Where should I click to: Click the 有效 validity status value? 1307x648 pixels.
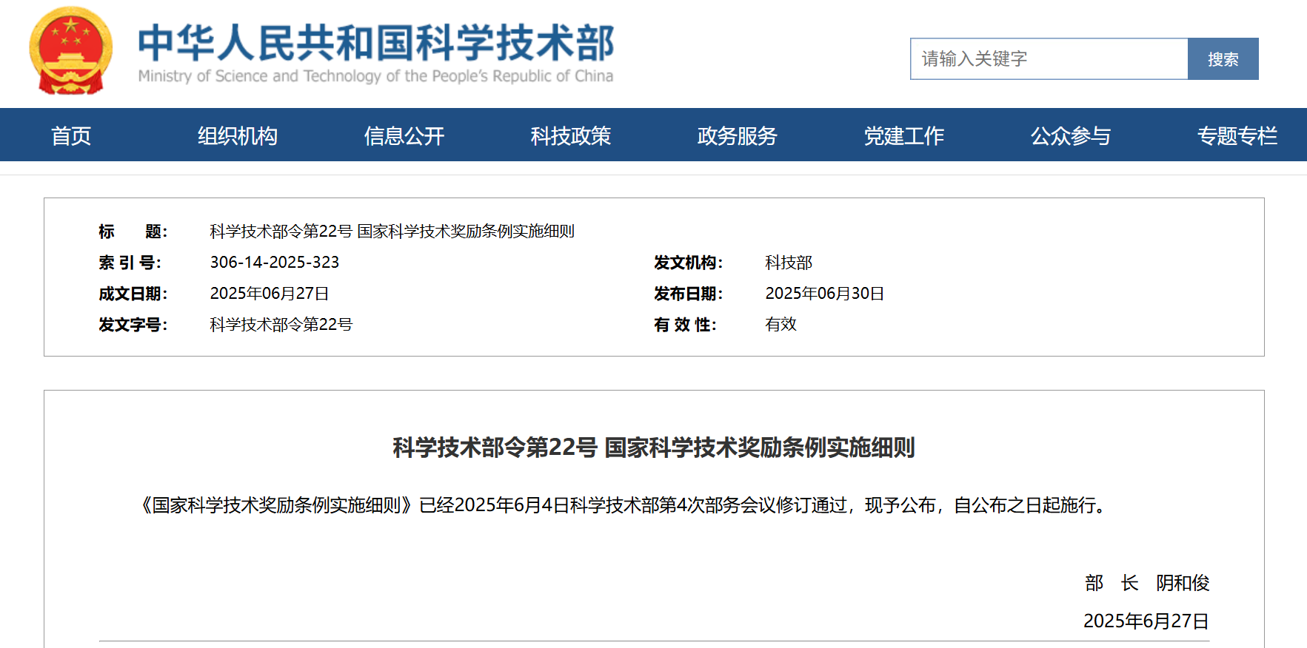coord(780,325)
